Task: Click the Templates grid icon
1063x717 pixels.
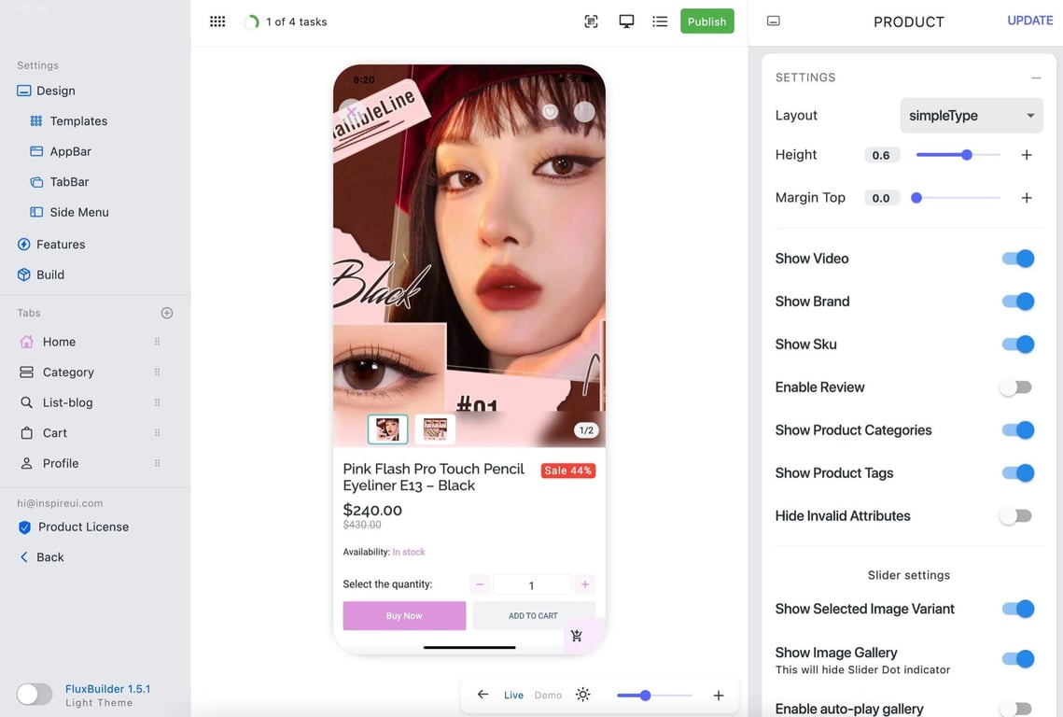Action: (36, 120)
